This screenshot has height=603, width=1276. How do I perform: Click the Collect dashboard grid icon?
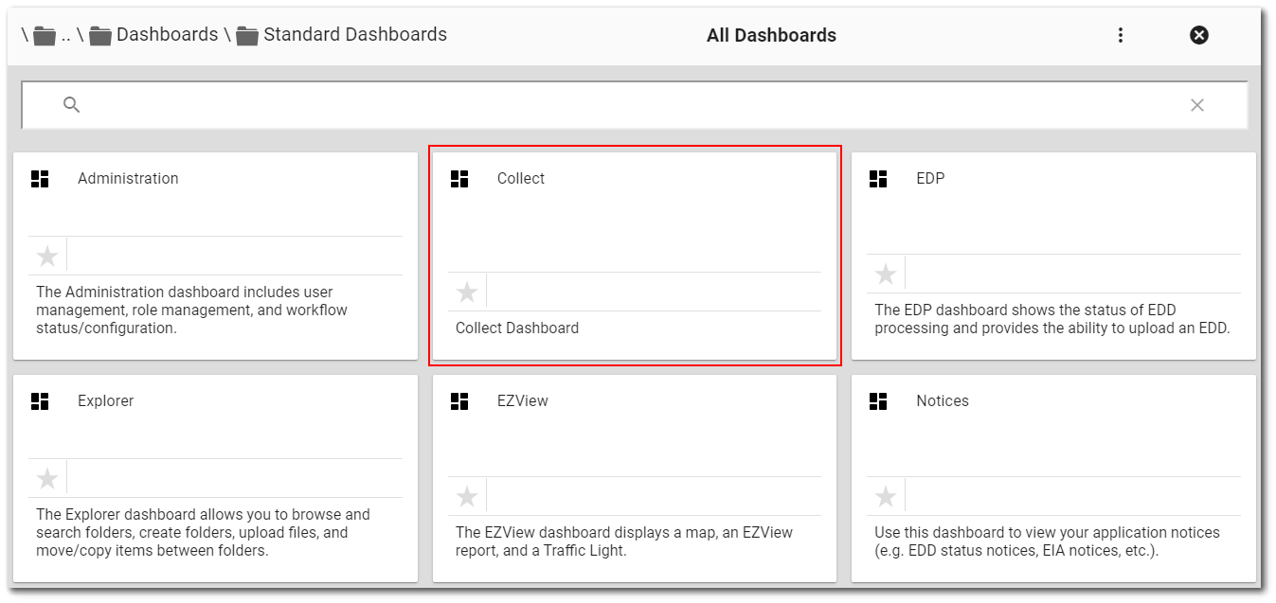[460, 178]
